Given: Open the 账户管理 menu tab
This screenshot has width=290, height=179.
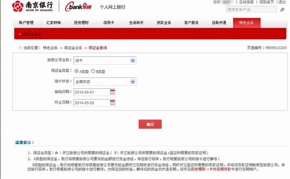Looking at the screenshot, I should click(x=27, y=23).
